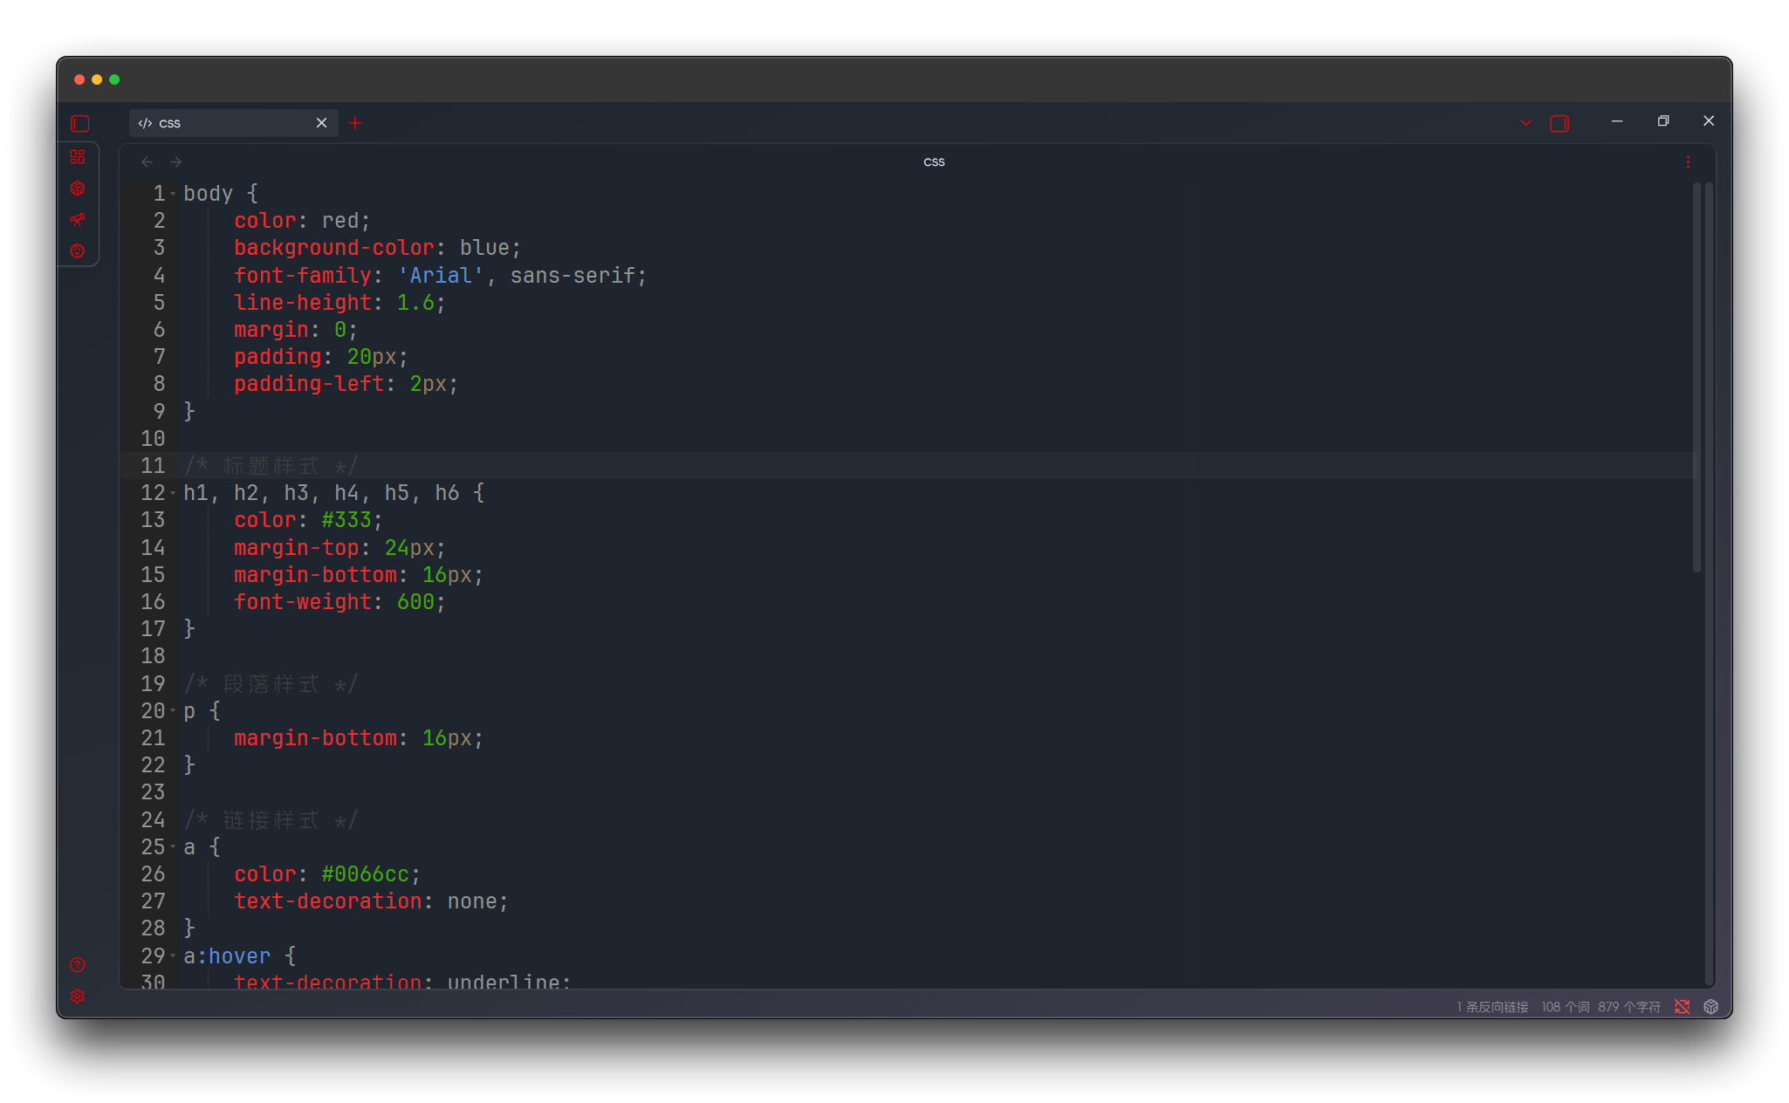Viewport: 1789px width, 1103px height.
Task: Click the cube icon in status bar
Action: point(1710,1007)
